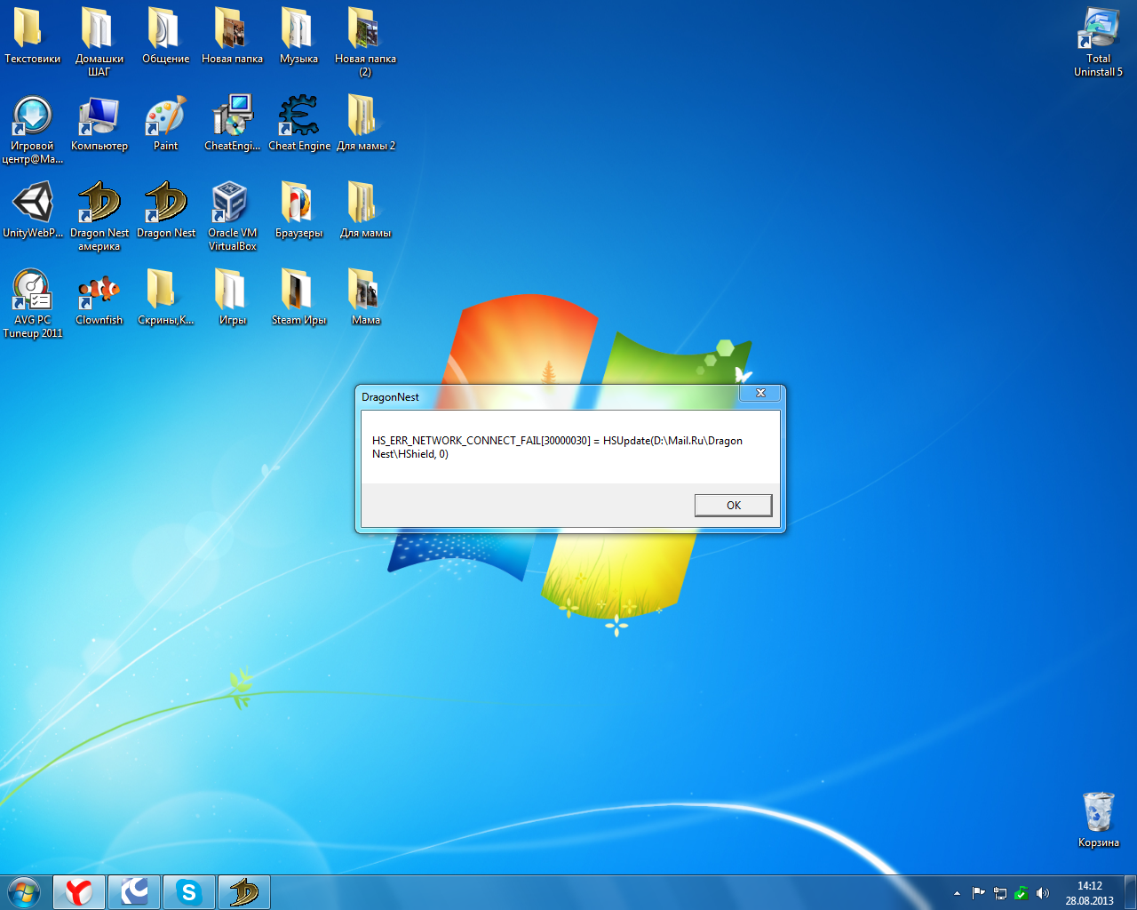Click the green checkmark tray icon
This screenshot has width=1137, height=910.
pyautogui.click(x=1022, y=893)
